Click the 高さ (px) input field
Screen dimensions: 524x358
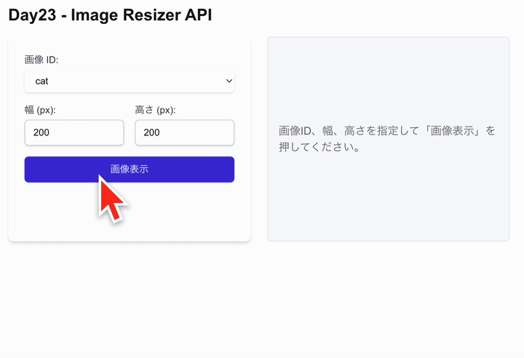[184, 132]
